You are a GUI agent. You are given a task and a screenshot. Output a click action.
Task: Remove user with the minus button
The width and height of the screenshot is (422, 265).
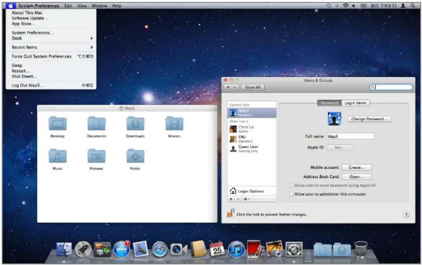click(238, 199)
